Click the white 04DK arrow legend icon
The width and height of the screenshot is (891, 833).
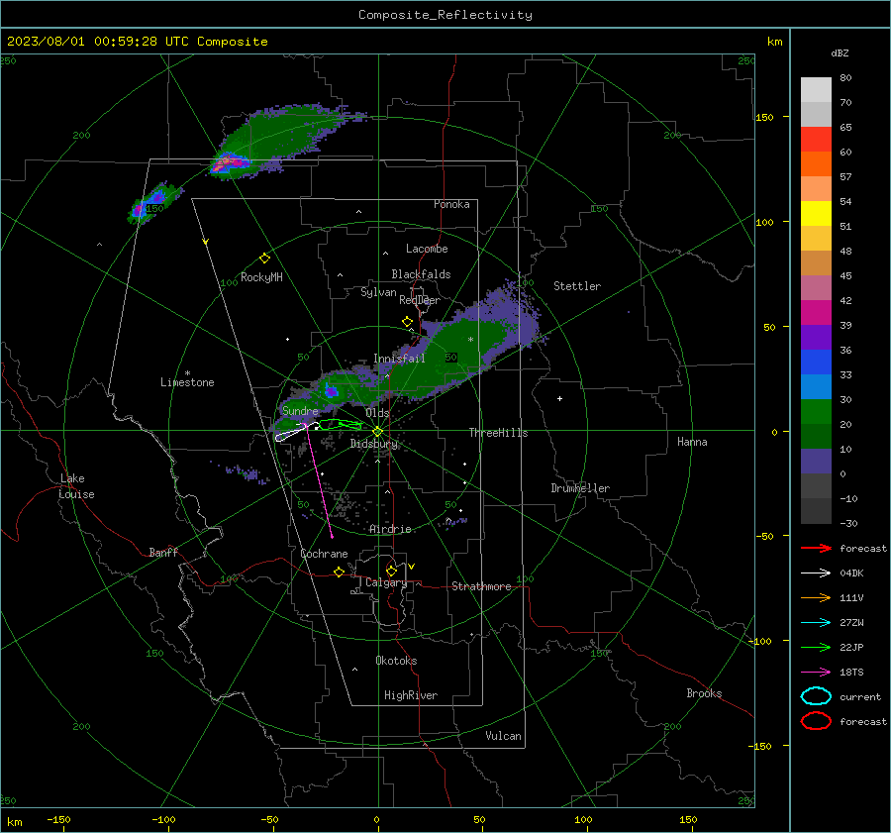tap(816, 573)
